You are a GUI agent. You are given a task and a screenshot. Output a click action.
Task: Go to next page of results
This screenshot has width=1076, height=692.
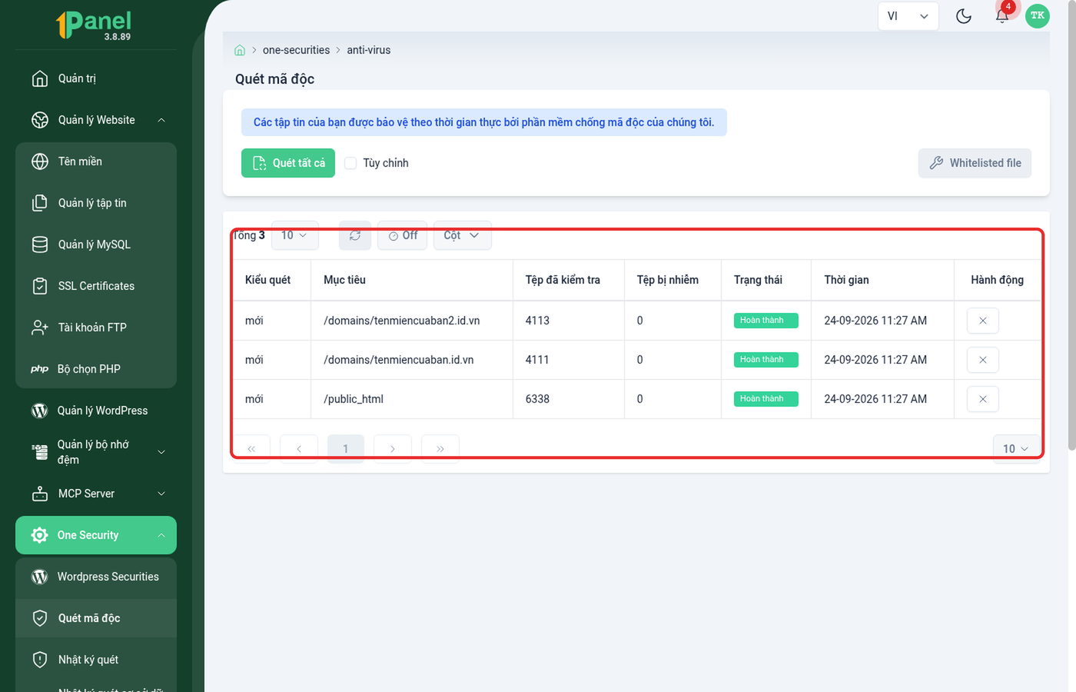click(x=393, y=449)
